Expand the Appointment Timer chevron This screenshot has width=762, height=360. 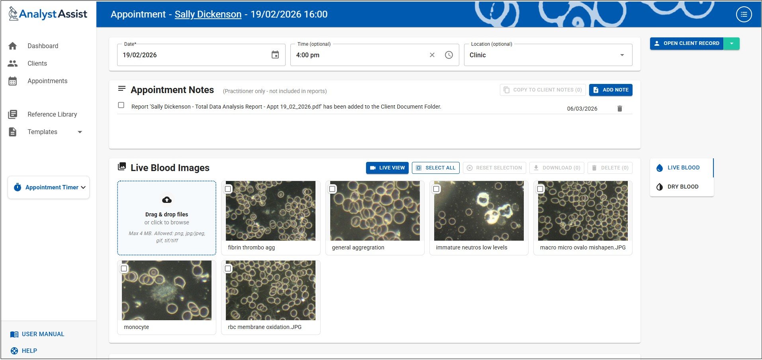click(83, 187)
